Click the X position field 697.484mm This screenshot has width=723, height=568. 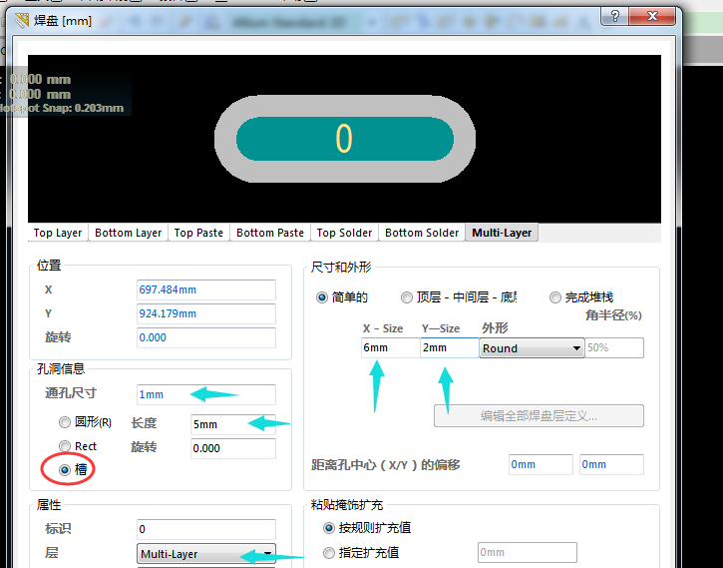click(206, 289)
